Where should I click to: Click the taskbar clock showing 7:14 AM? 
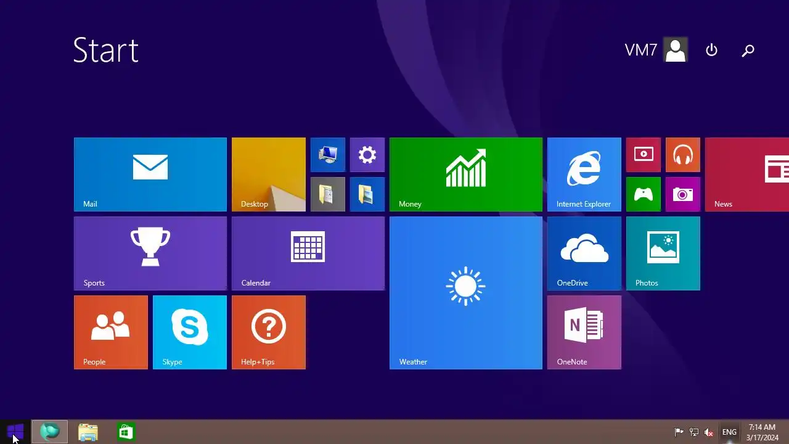762,432
